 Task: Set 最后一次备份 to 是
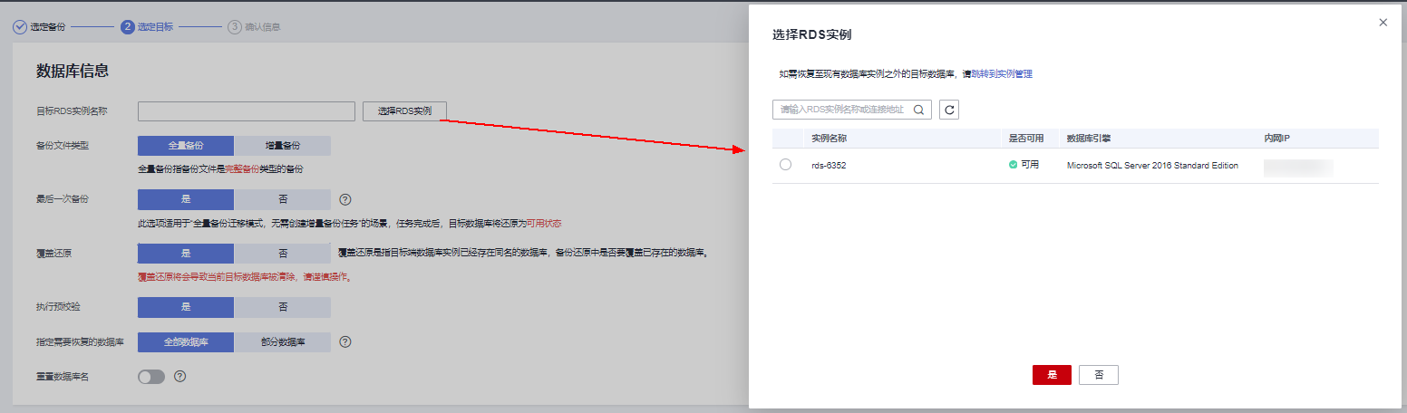(x=186, y=199)
